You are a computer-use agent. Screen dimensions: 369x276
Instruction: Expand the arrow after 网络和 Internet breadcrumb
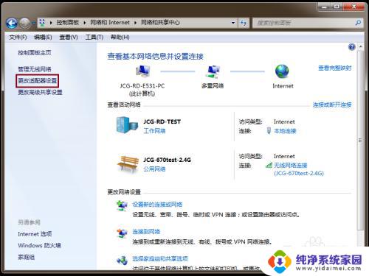135,23
